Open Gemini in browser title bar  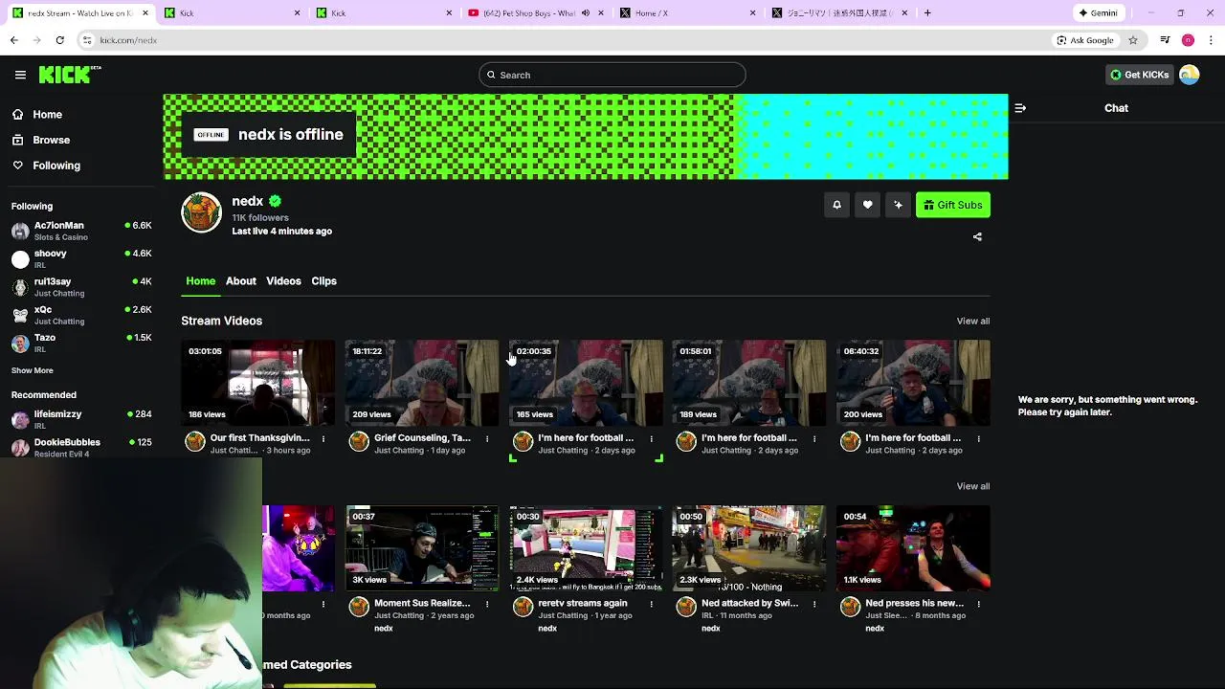click(x=1098, y=13)
